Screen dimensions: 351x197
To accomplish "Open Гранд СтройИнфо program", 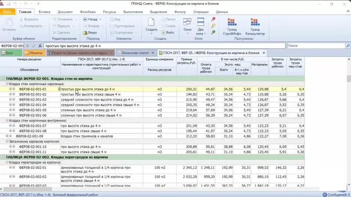I will click(232, 27).
